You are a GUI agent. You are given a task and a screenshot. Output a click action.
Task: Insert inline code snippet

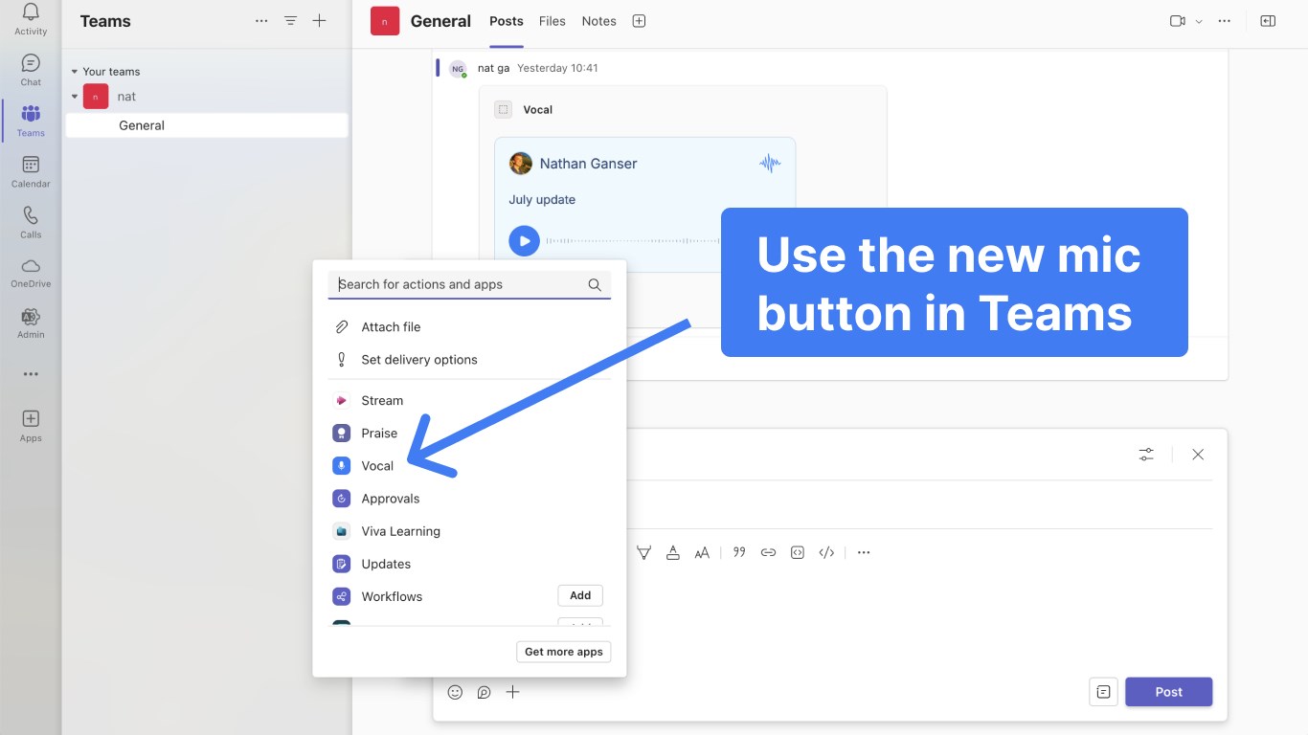(826, 552)
